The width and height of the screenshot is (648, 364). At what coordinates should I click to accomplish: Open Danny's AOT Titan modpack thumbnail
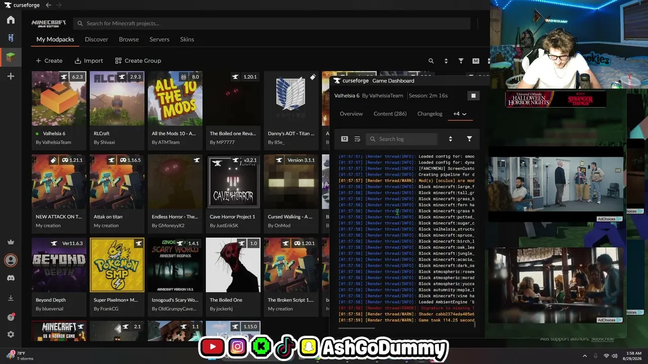click(291, 99)
